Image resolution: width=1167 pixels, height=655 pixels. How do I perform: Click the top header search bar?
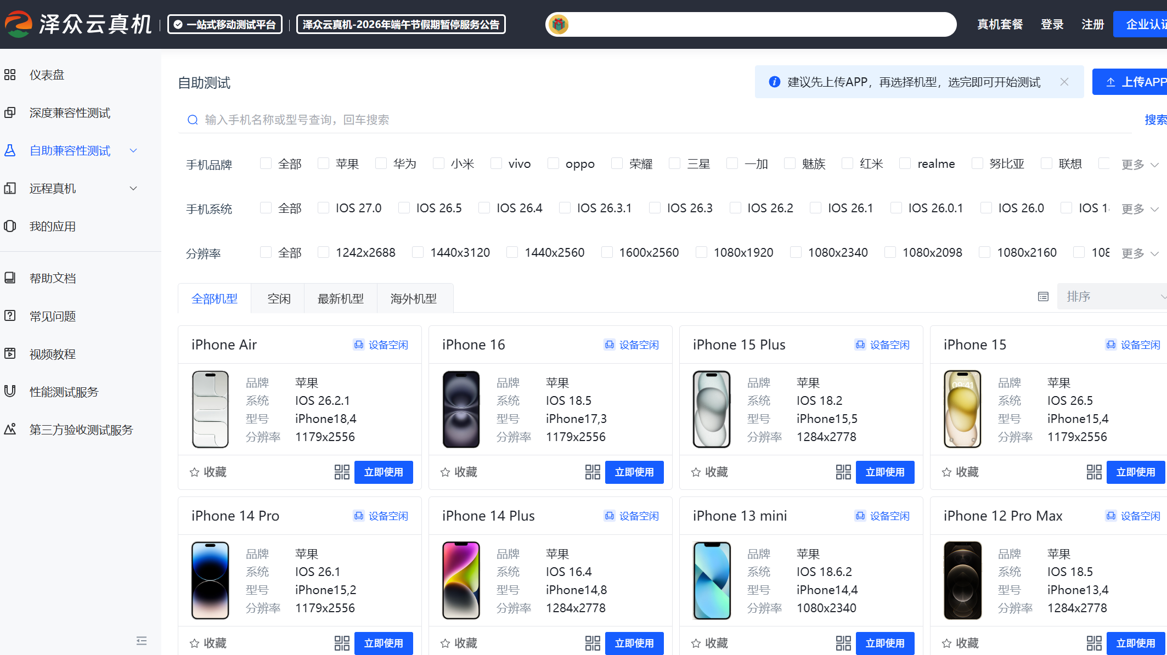[751, 24]
